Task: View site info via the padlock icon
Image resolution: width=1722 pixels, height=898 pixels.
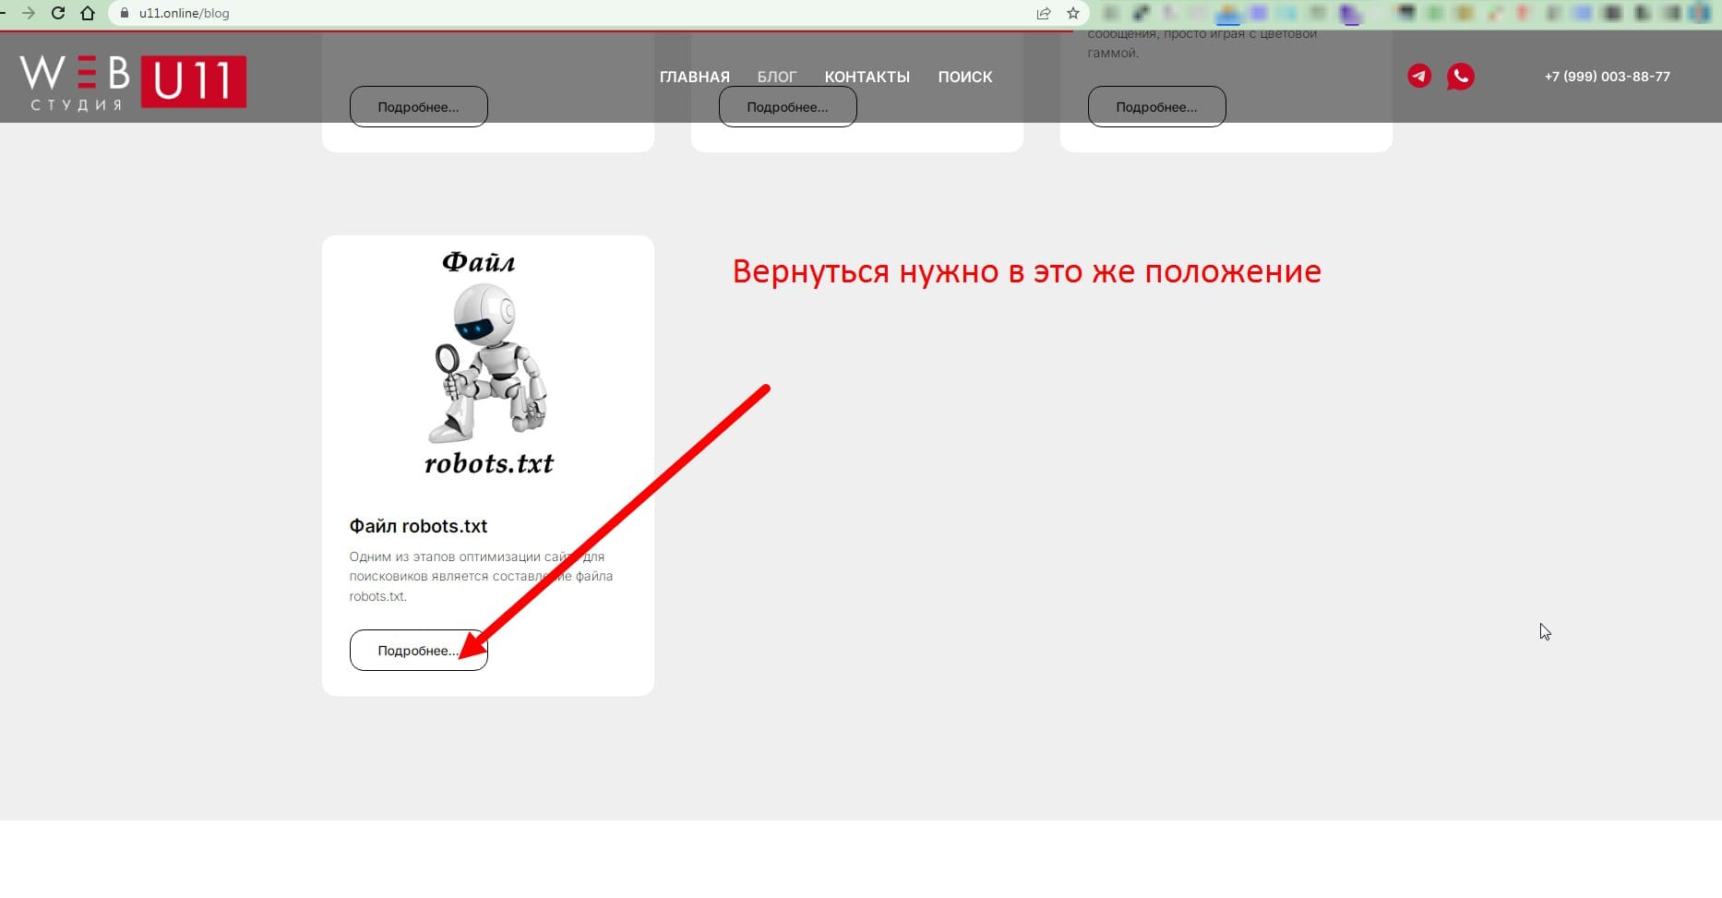Action: [125, 13]
